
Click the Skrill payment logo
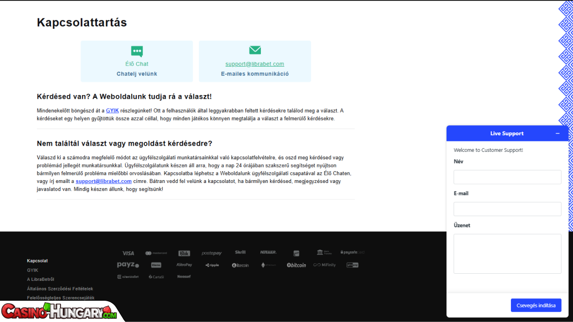(240, 252)
